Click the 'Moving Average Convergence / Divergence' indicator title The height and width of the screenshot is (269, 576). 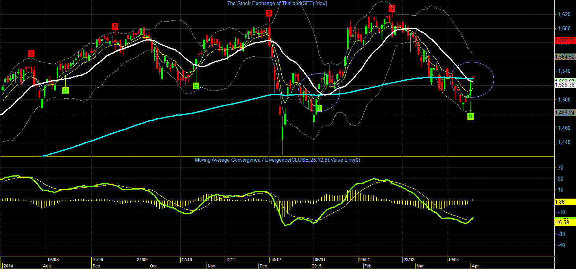(x=277, y=160)
